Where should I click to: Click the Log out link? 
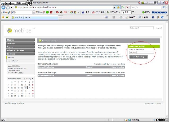(159, 28)
